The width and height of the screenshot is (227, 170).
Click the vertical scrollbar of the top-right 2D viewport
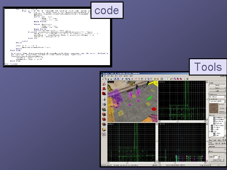(x=207, y=101)
